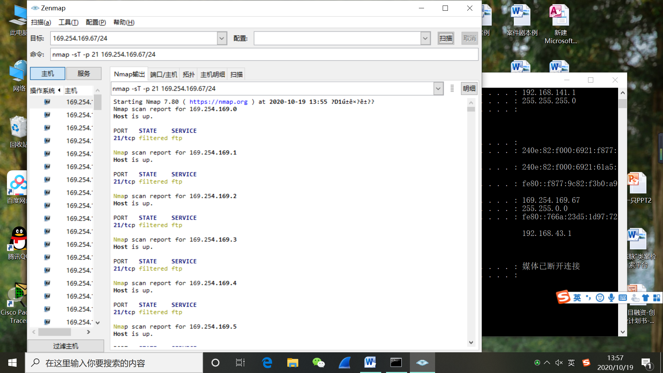Open Microsoft Edge from the taskbar

click(267, 363)
